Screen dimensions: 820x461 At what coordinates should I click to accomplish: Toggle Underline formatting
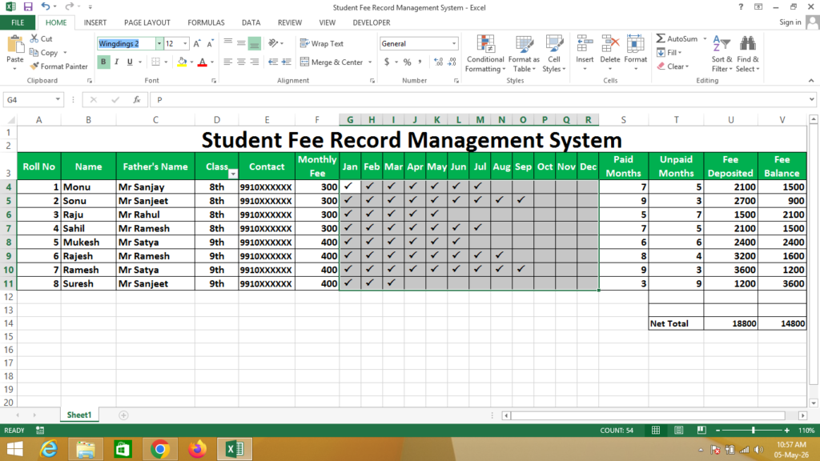pos(130,62)
